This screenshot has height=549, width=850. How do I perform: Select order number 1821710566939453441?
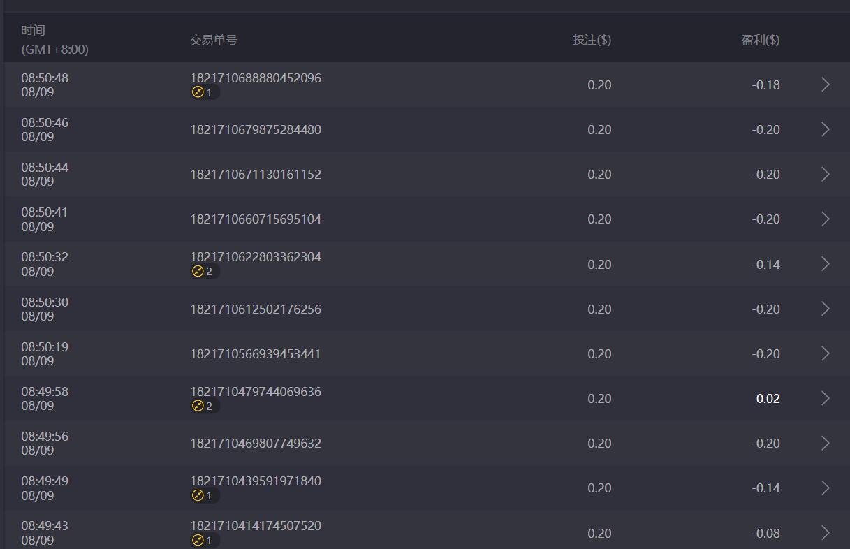pos(256,354)
